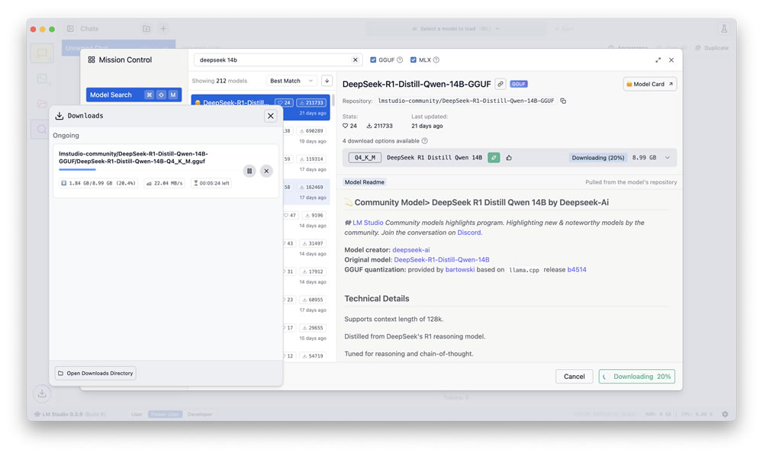Click the GGUF badge next to model title
This screenshot has height=456, width=763.
coord(519,84)
